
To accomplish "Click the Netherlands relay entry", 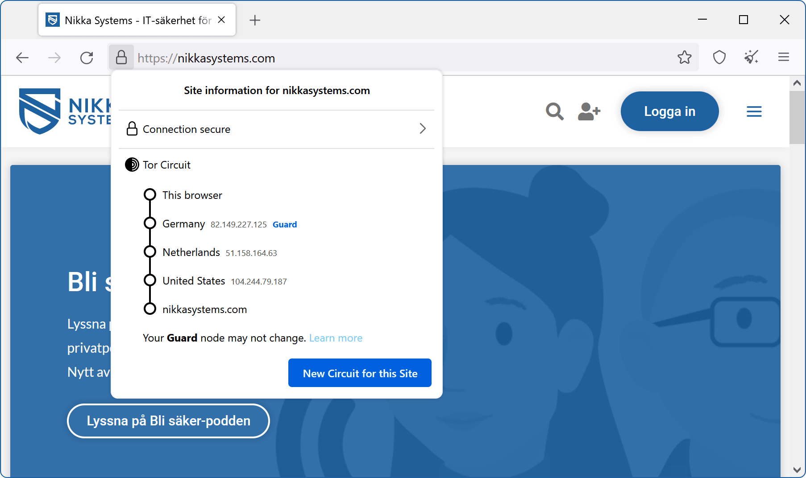I will pyautogui.click(x=210, y=252).
